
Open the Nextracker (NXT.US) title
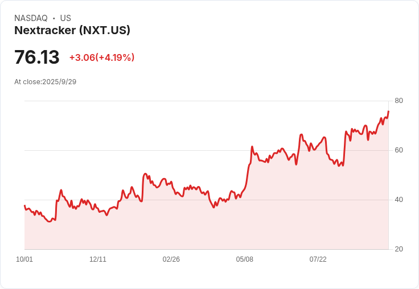click(72, 30)
